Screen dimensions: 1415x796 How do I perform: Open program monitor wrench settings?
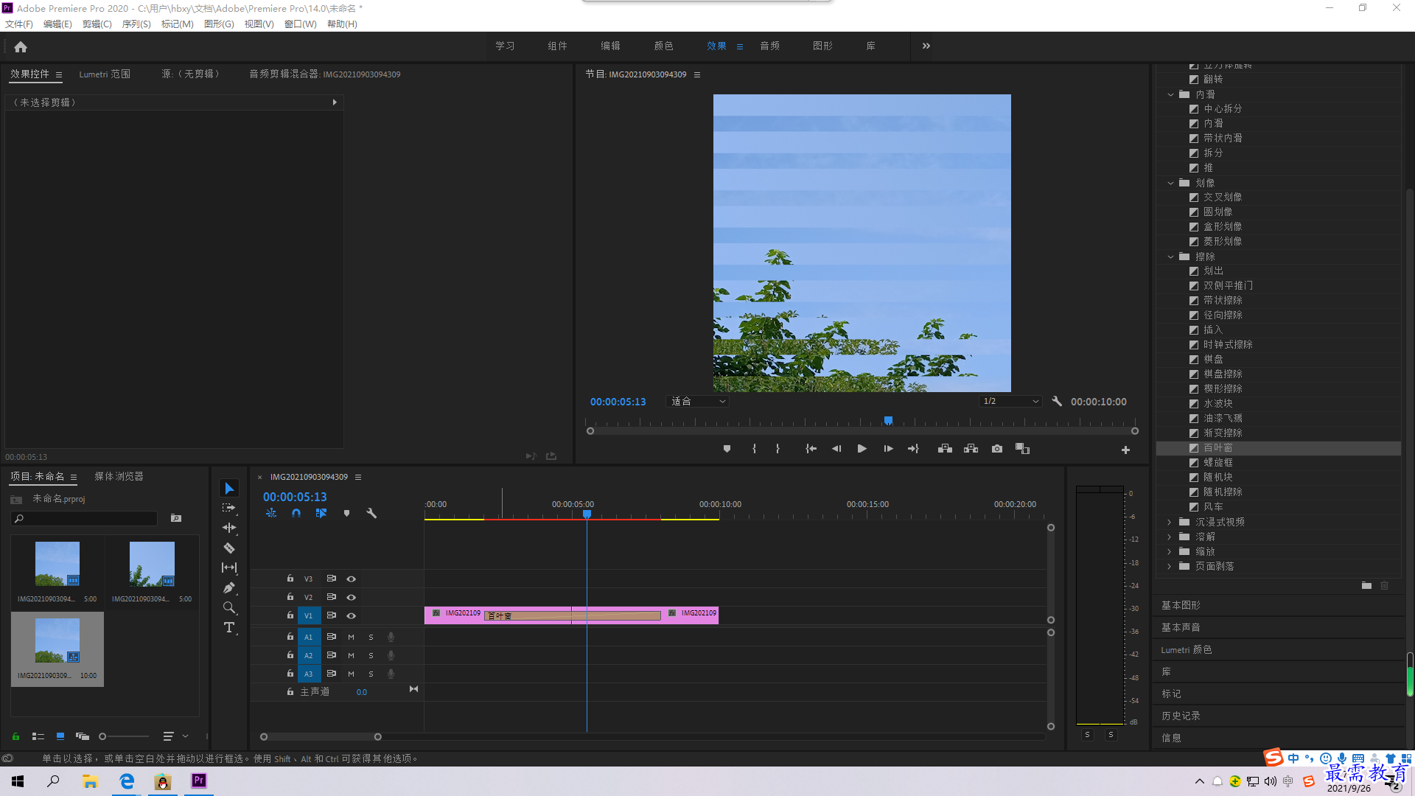pyautogui.click(x=1057, y=402)
